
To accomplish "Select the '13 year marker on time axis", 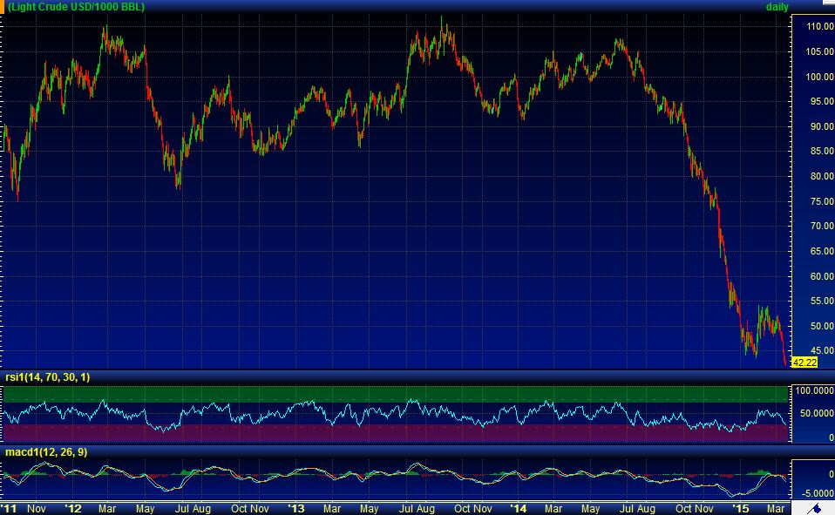I will pyautogui.click(x=297, y=507).
